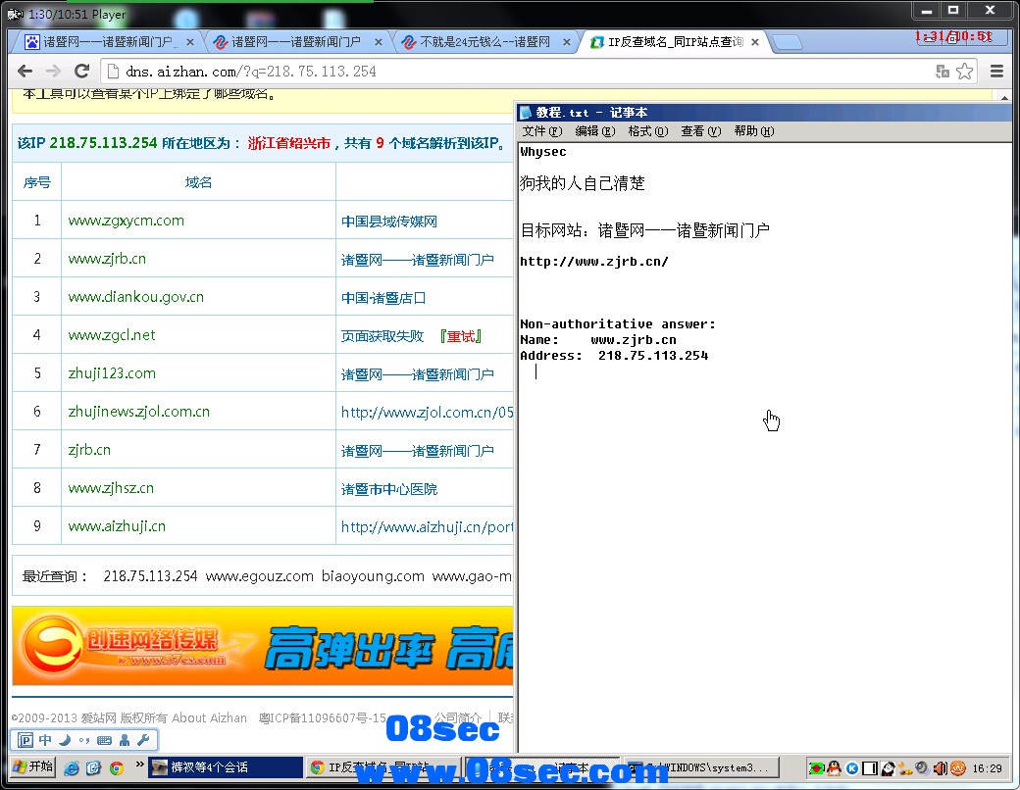Open IME settings wrench icon
The image size is (1020, 790).
point(144,740)
